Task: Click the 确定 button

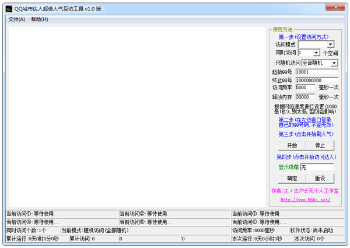Action: tap(292, 178)
